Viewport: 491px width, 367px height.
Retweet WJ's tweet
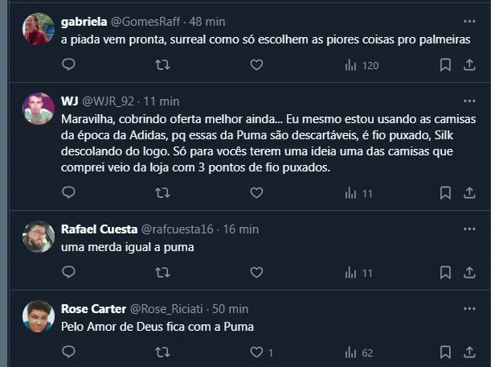[x=162, y=192]
